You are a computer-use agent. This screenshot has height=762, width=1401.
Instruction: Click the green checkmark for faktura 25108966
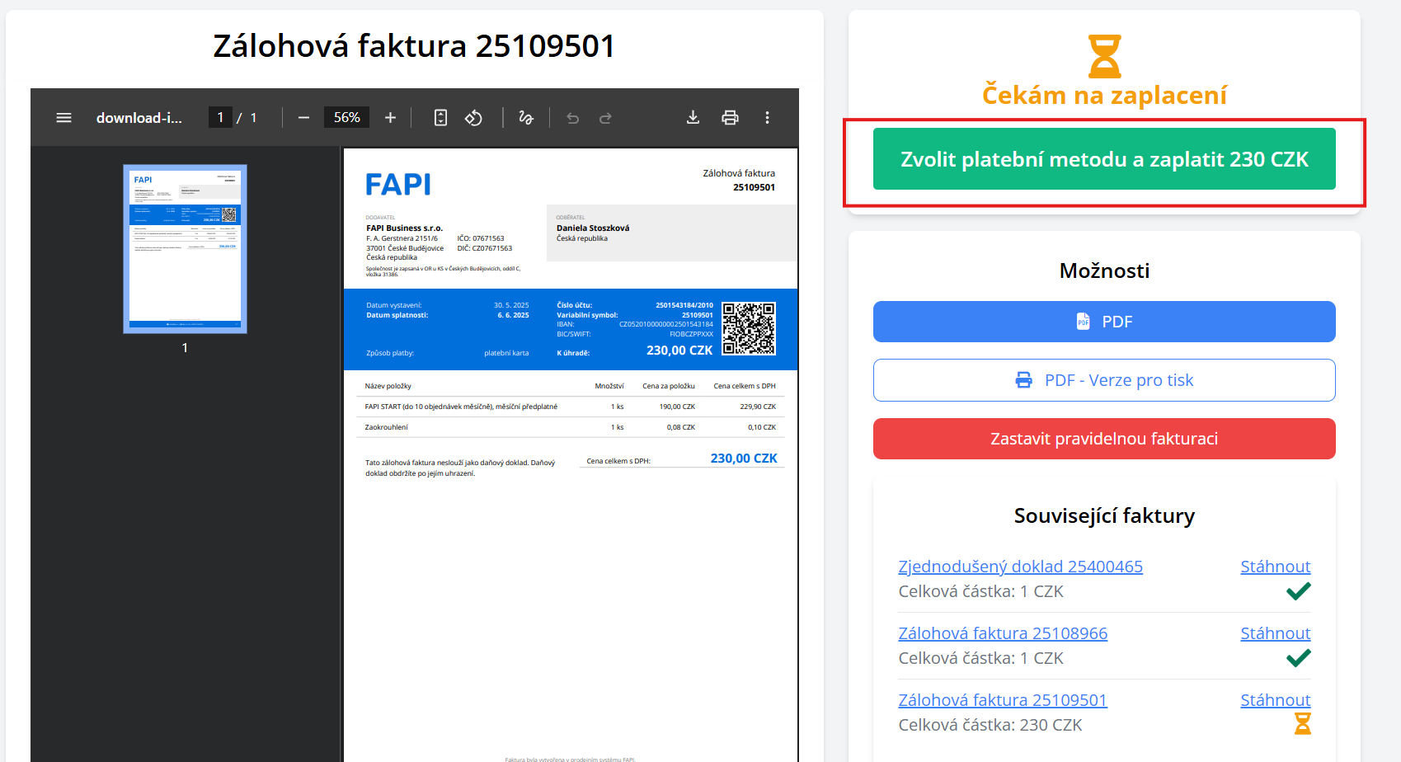tap(1299, 658)
